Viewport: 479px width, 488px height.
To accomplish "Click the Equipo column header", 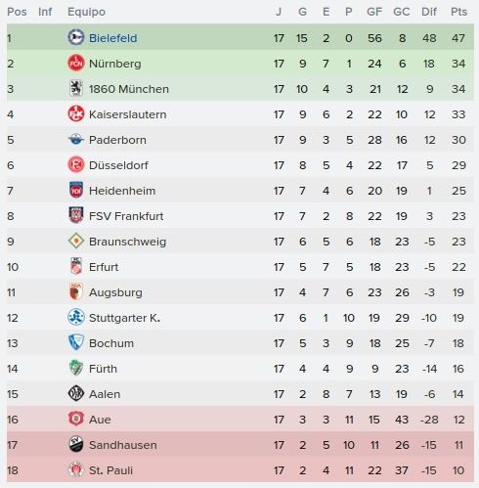I will tap(86, 12).
